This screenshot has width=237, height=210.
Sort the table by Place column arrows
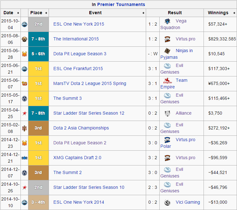point(46,13)
